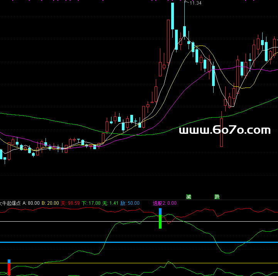This screenshot has width=278, height=276.
Task: Click the green 减 signal marker
Action: (189, 197)
